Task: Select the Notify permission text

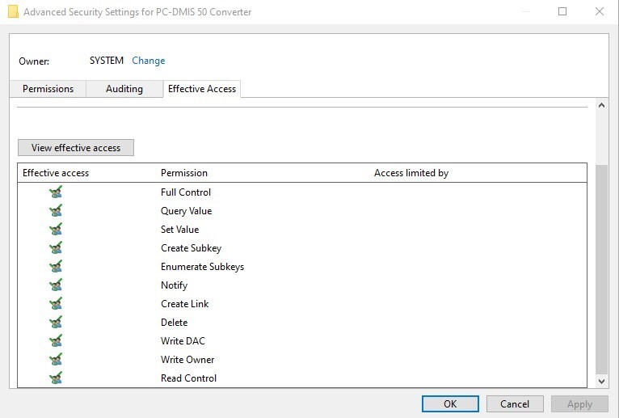Action: pyautogui.click(x=174, y=285)
